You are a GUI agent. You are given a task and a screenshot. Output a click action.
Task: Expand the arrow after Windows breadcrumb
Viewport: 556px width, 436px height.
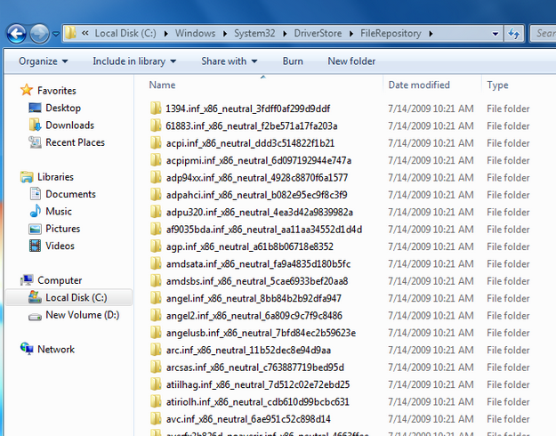[225, 34]
